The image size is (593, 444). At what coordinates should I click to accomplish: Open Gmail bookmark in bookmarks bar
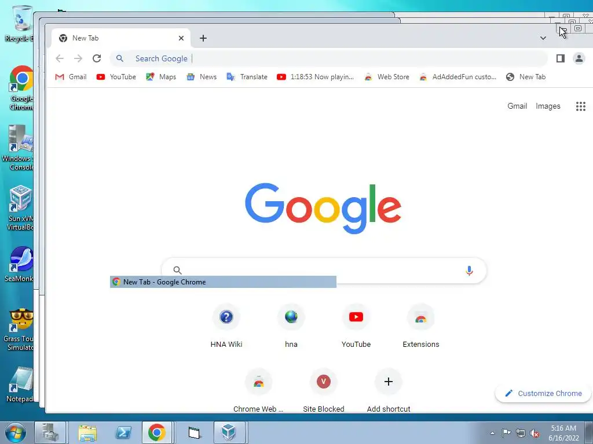tap(71, 77)
